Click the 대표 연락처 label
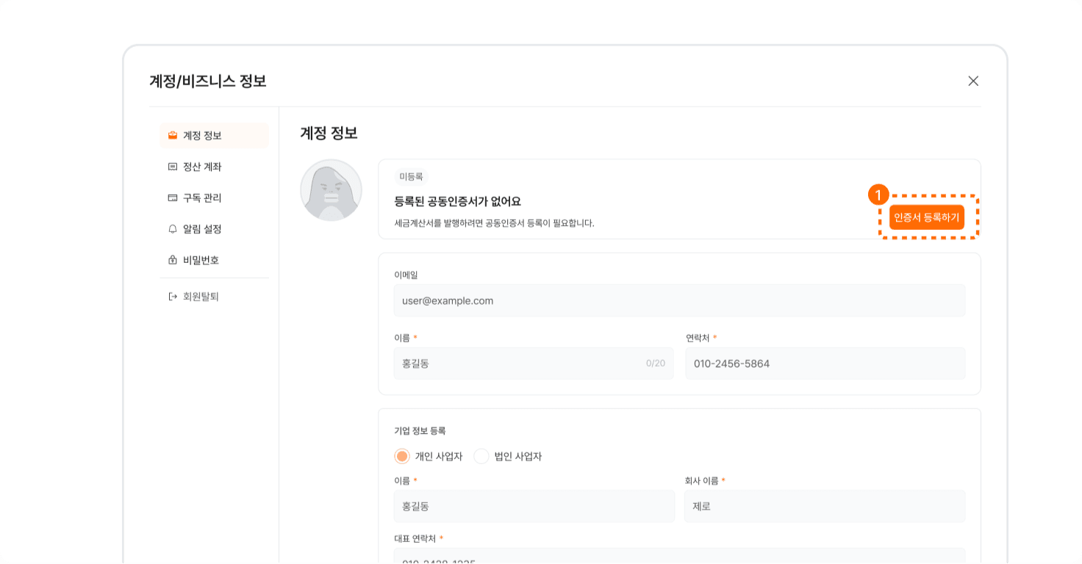1082x564 pixels. pyautogui.click(x=415, y=538)
